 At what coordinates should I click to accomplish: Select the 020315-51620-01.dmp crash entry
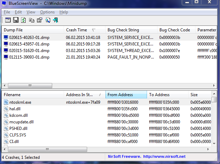click(29, 50)
